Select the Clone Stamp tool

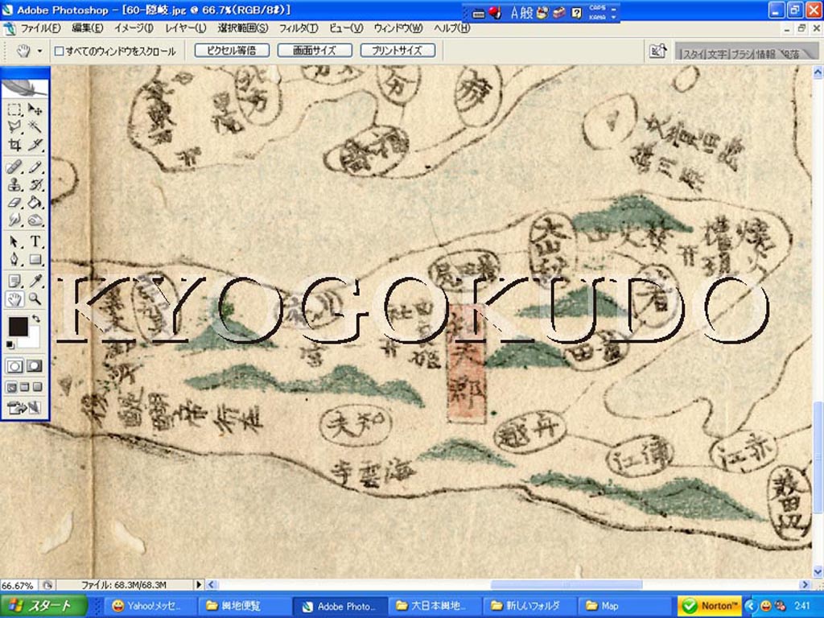14,184
